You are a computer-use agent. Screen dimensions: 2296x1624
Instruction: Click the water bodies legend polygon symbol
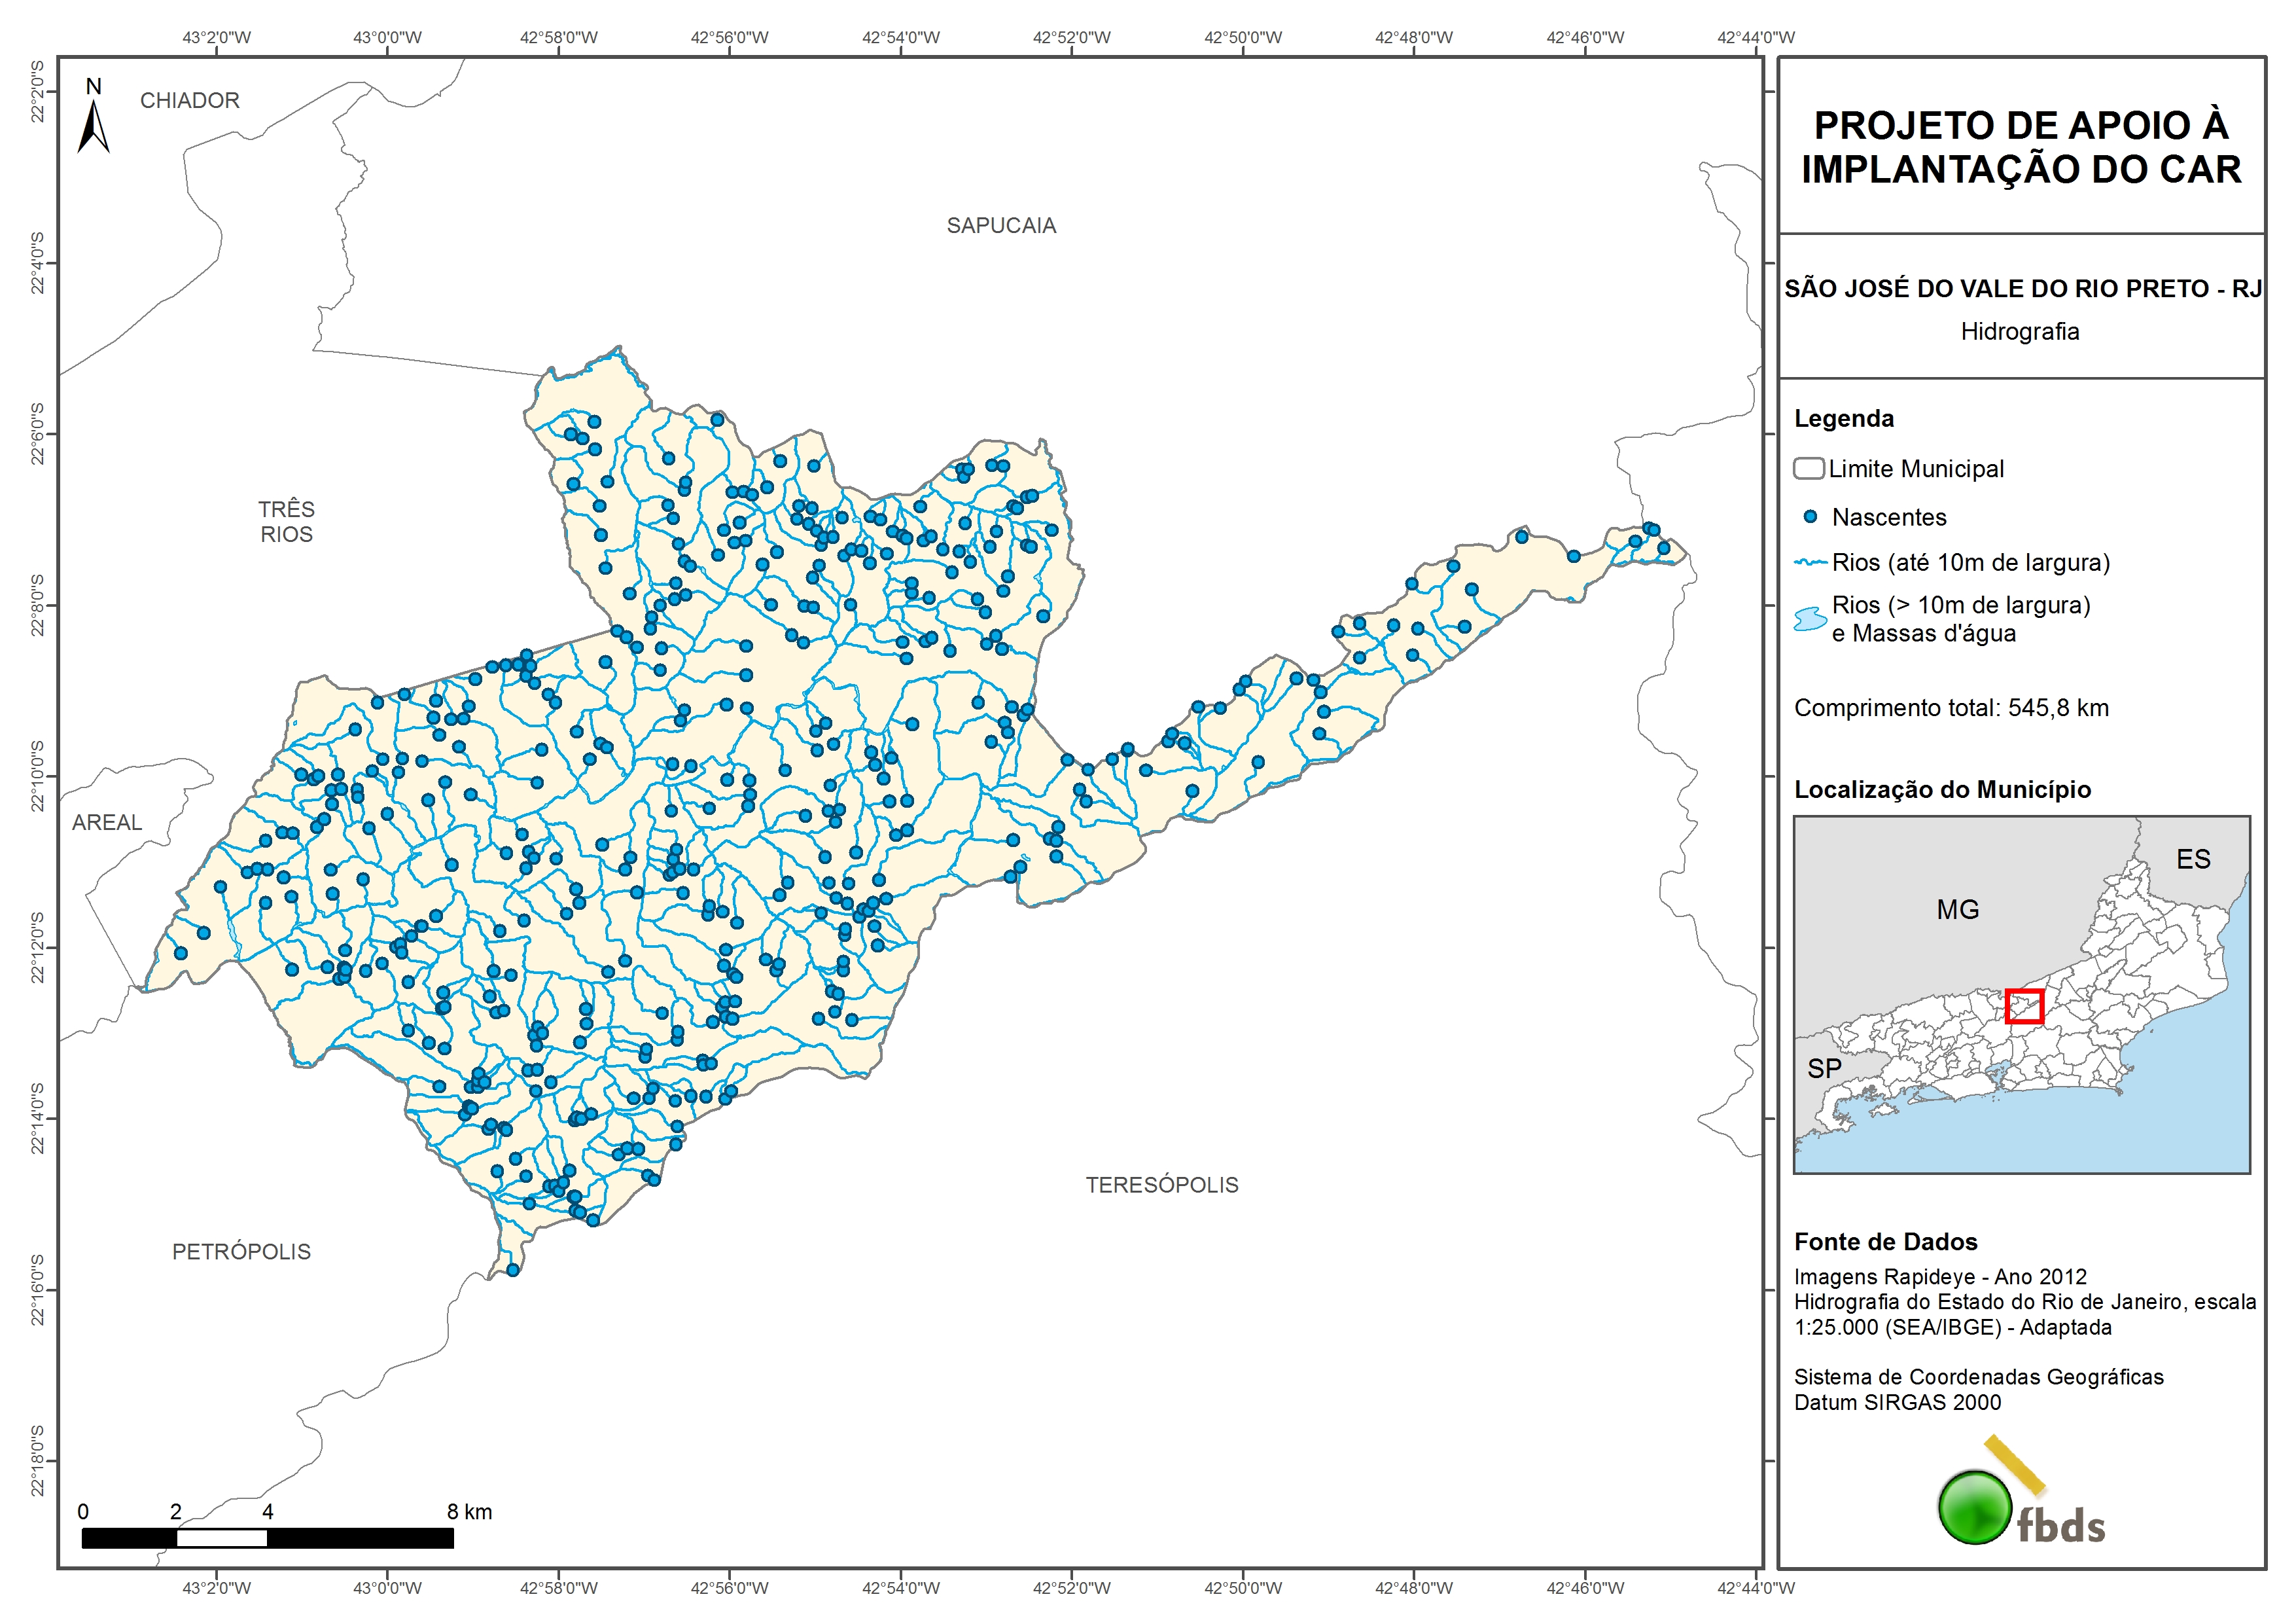1810,619
